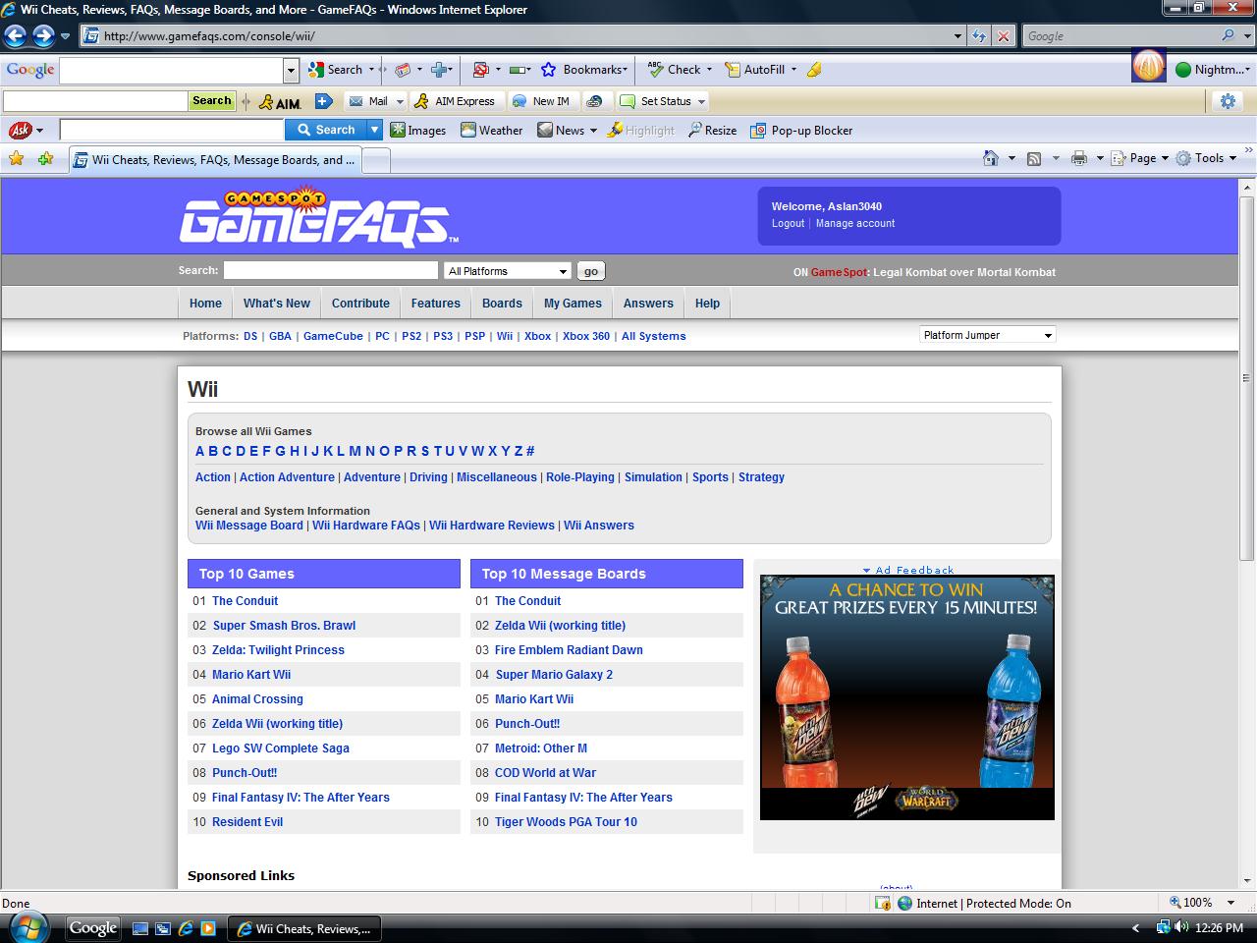Focus the GameFAQs search input field

point(331,270)
